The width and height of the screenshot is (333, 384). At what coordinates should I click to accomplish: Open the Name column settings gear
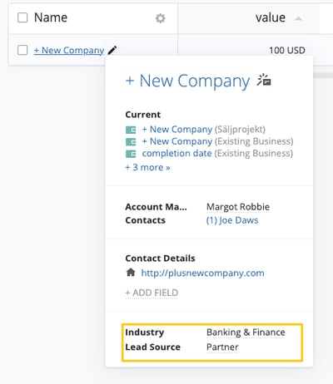tap(160, 18)
